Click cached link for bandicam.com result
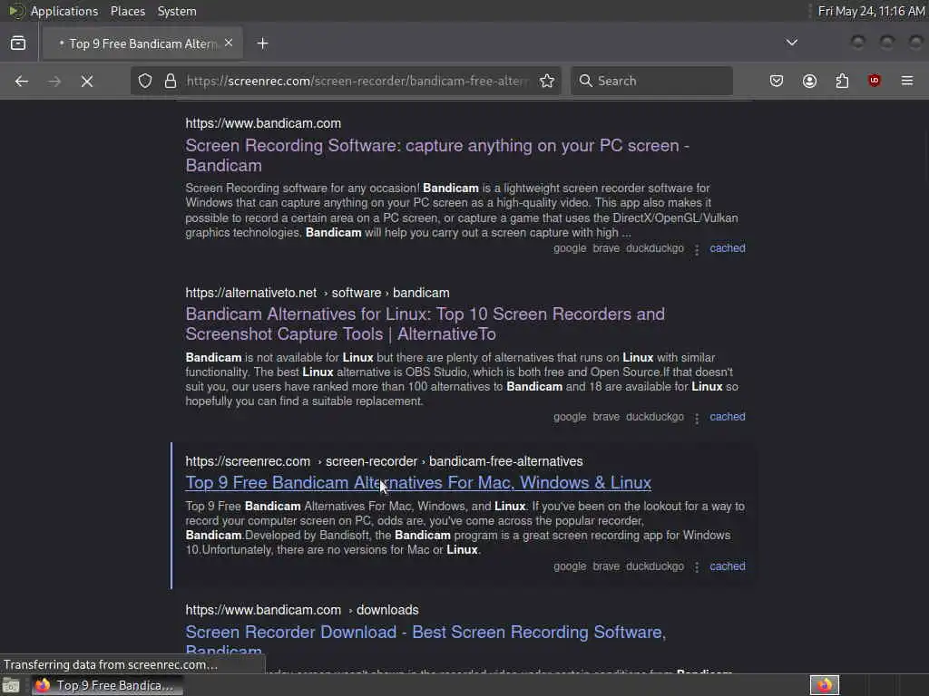 (x=728, y=248)
